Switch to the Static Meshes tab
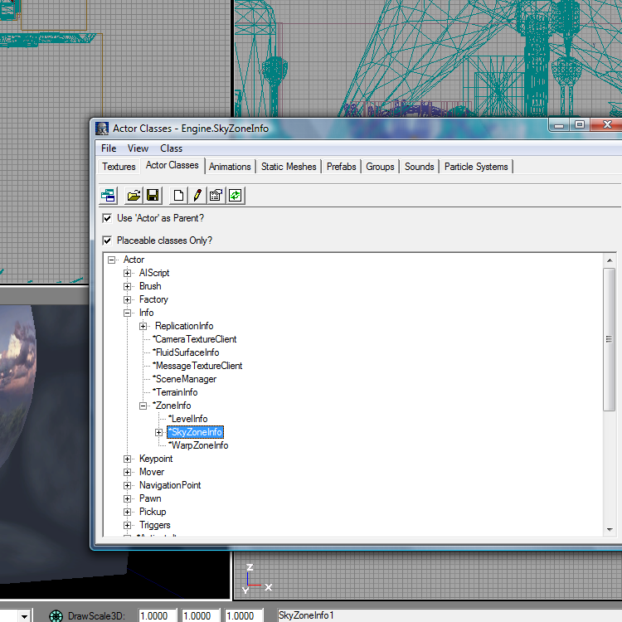 289,167
